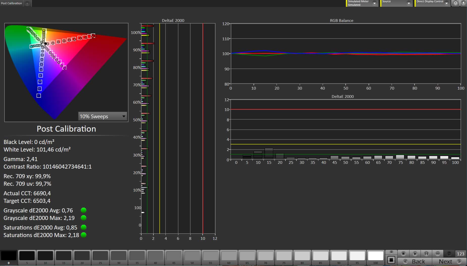Click the read series icon
This screenshot has width=467, height=266.
(x=426, y=253)
